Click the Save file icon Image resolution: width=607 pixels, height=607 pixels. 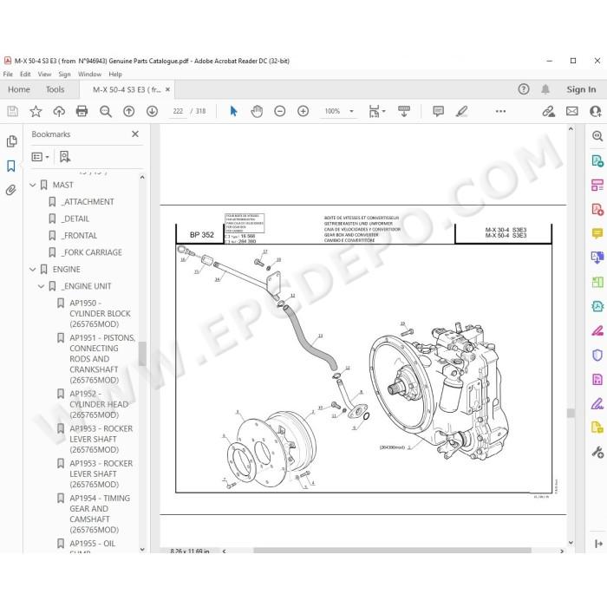[x=12, y=112]
